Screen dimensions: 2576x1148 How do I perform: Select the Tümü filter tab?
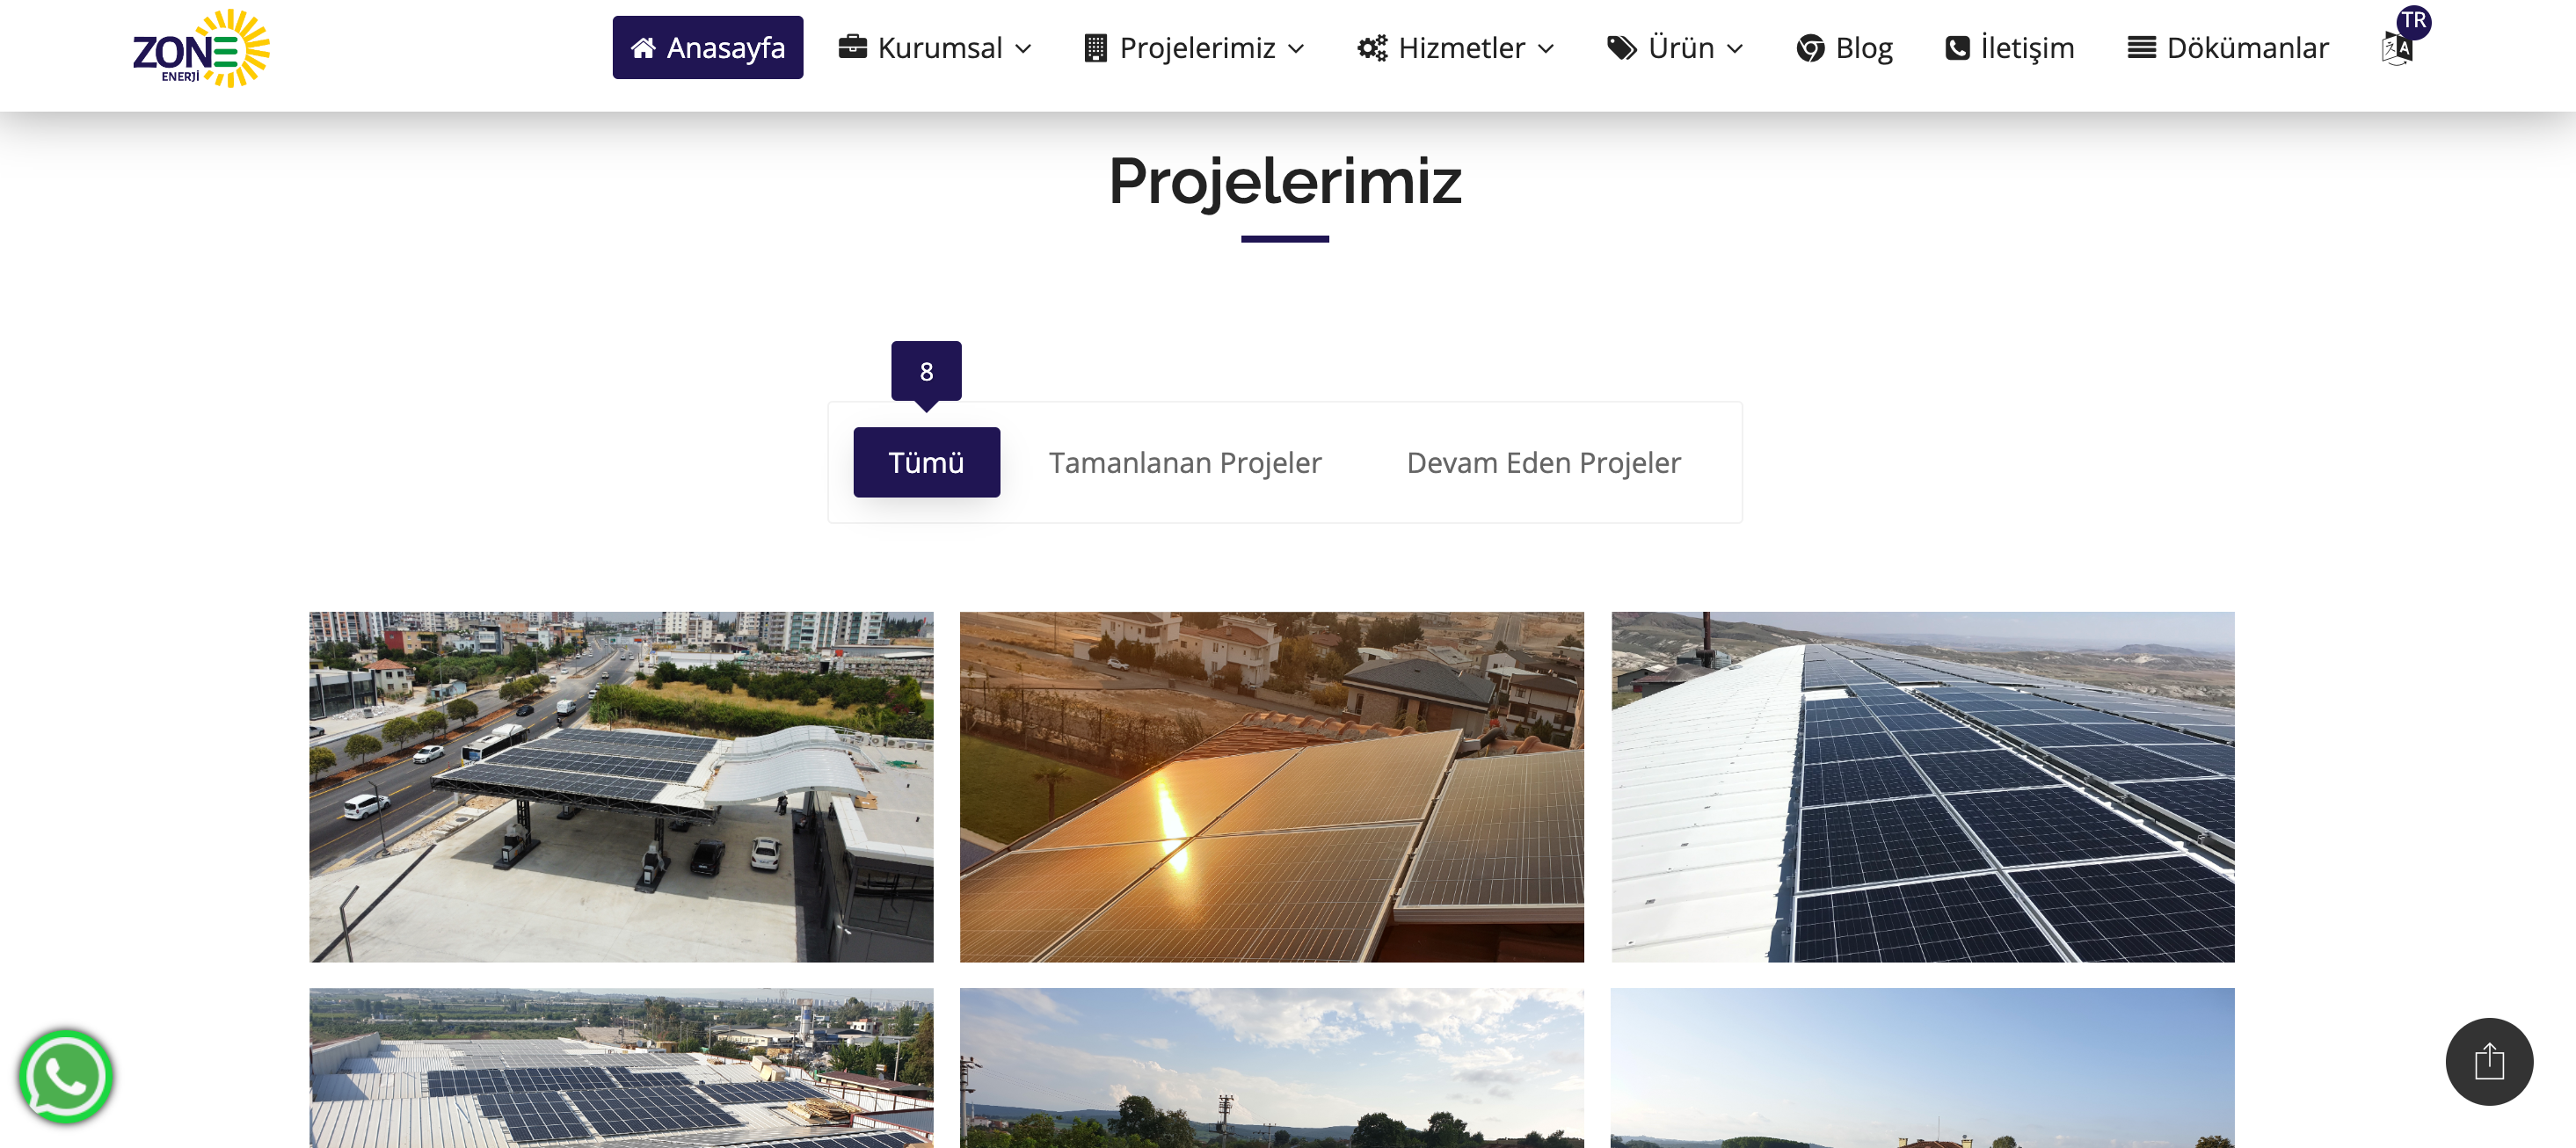click(926, 462)
